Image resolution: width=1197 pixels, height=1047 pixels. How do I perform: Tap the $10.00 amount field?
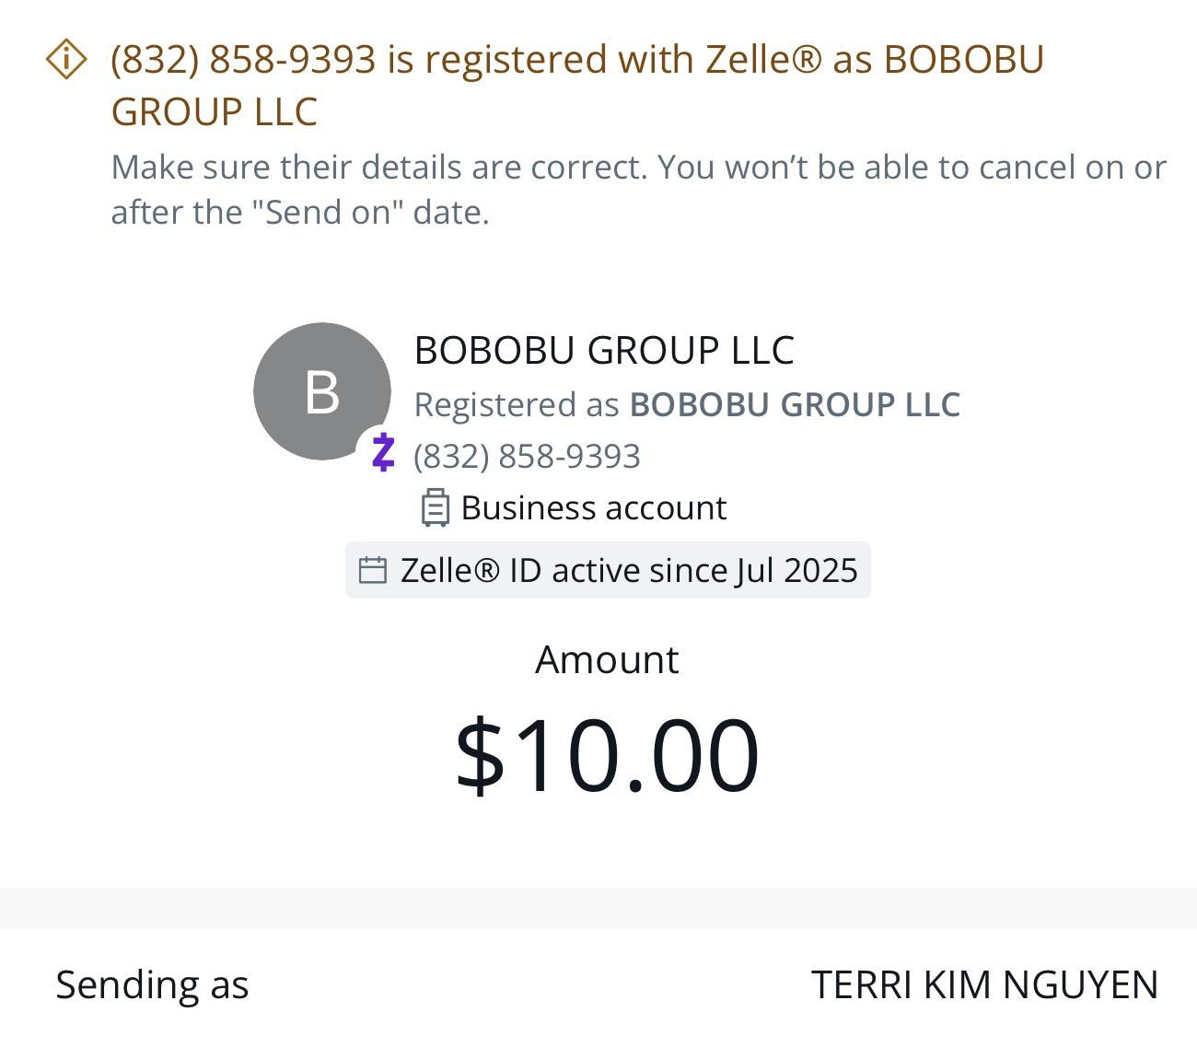point(607,755)
